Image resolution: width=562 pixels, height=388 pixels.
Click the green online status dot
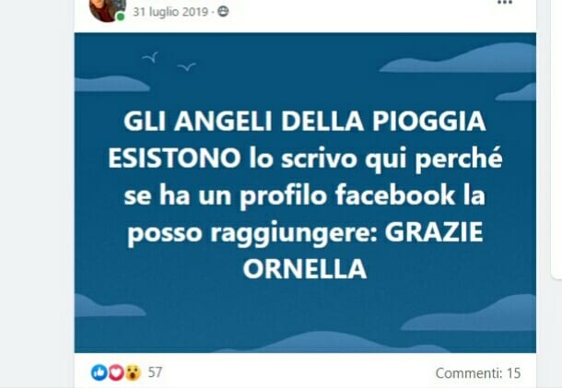click(x=121, y=17)
